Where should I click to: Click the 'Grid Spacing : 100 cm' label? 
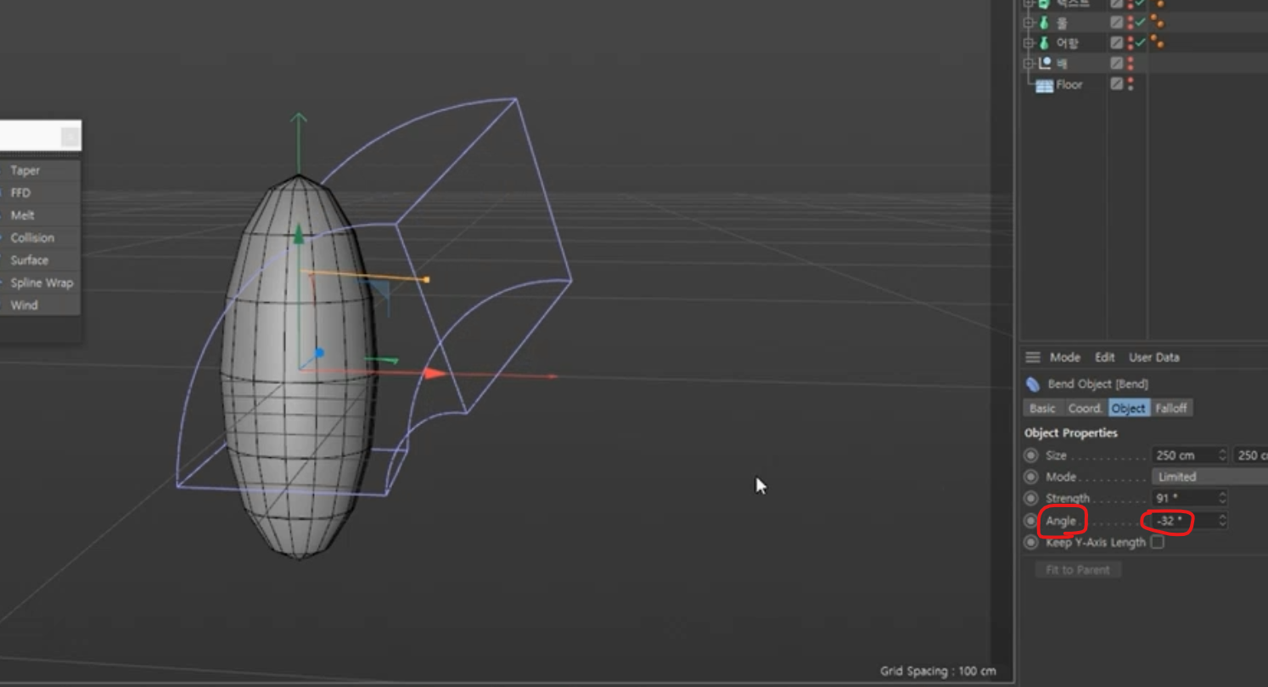click(938, 671)
